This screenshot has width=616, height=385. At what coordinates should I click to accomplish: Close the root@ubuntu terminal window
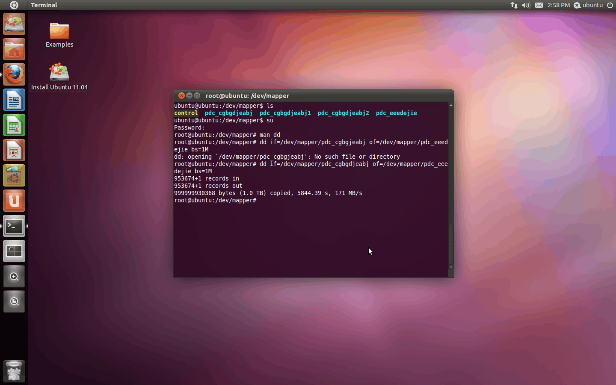coord(181,95)
